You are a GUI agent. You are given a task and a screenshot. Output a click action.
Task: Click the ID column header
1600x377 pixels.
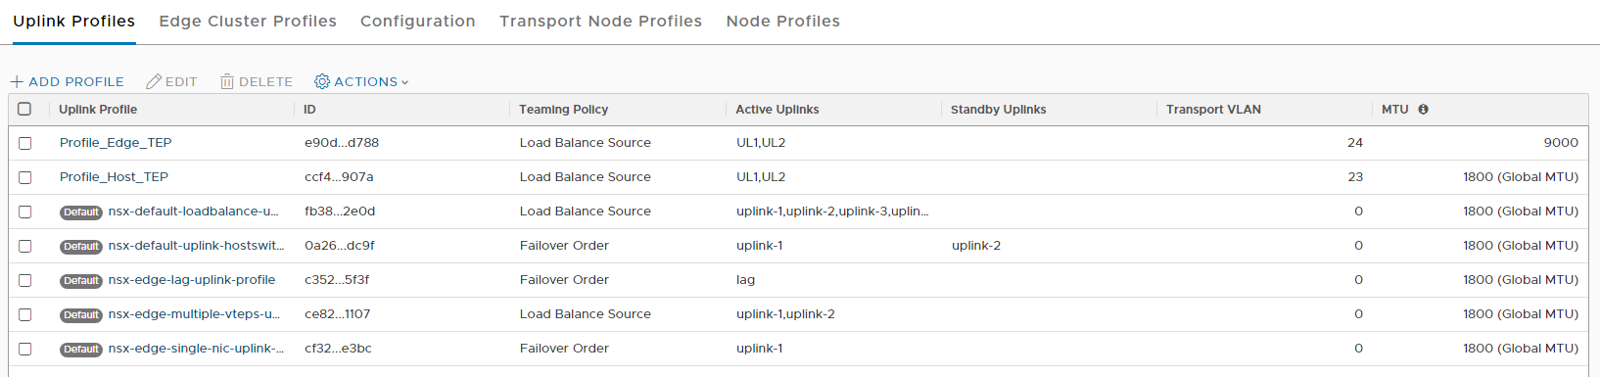tap(309, 110)
